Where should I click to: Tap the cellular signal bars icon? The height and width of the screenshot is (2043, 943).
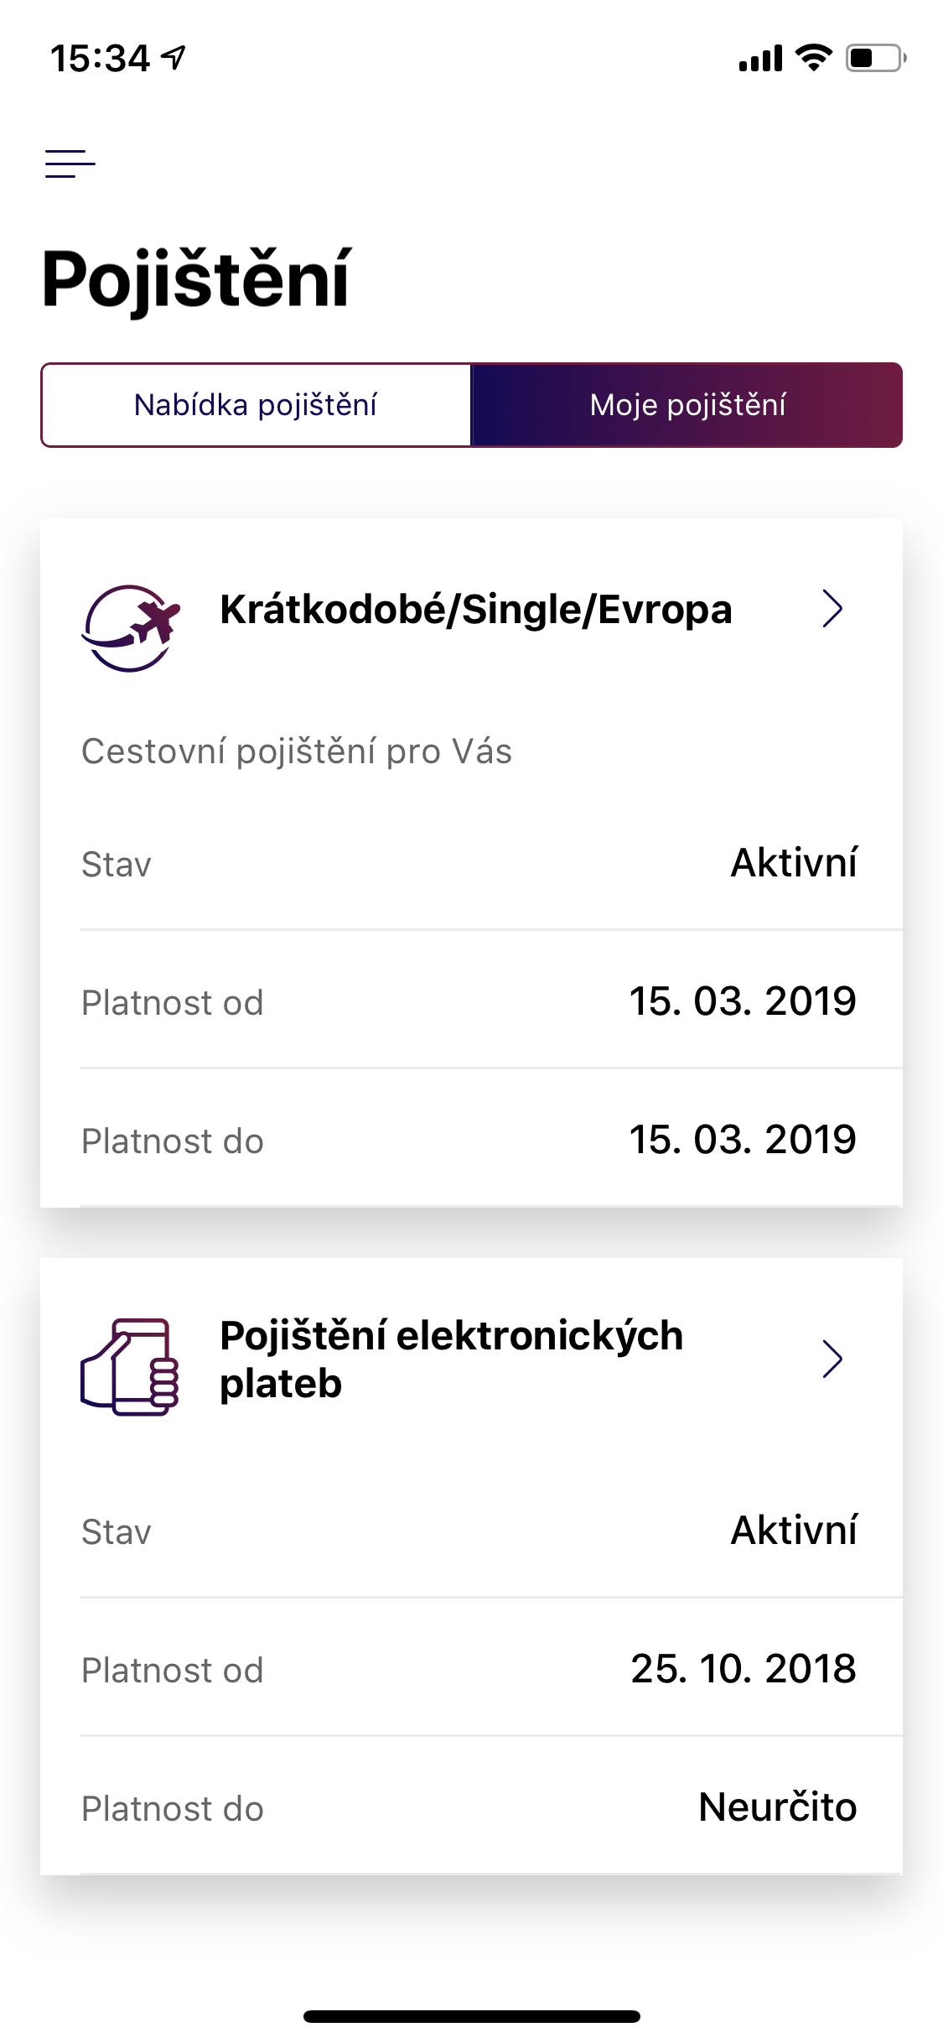pos(759,59)
